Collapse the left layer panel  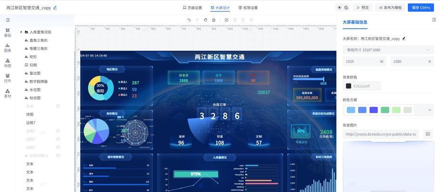(x=8, y=20)
